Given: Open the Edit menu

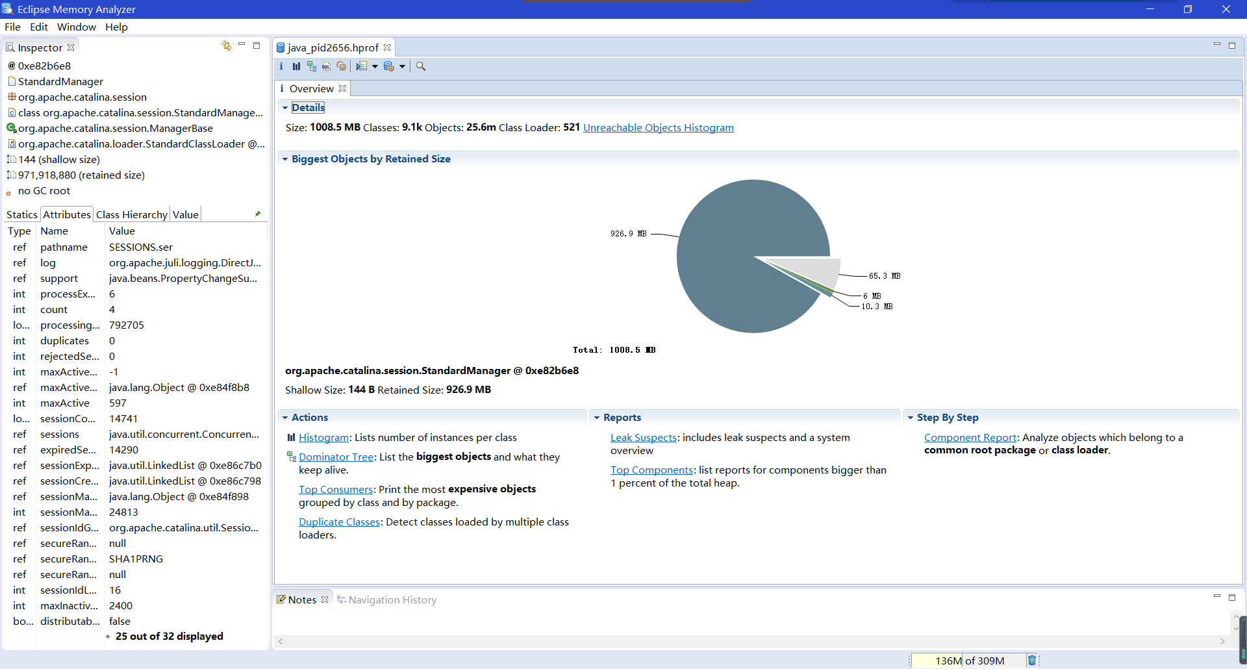Looking at the screenshot, I should [x=39, y=27].
